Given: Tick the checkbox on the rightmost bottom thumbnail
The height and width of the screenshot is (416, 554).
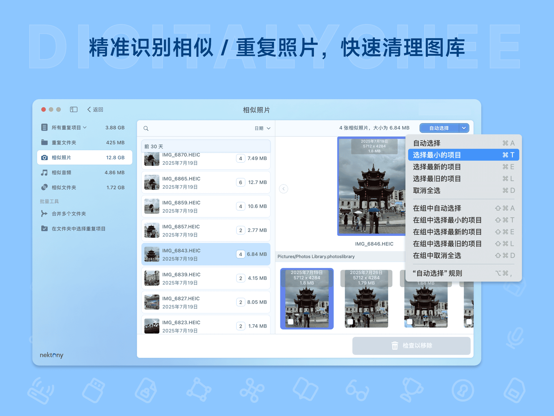Looking at the screenshot, I should tap(469, 321).
